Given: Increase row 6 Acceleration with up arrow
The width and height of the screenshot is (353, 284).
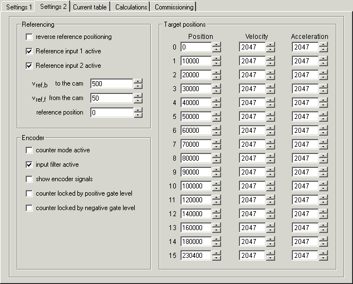Looking at the screenshot, I should pos(323,128).
